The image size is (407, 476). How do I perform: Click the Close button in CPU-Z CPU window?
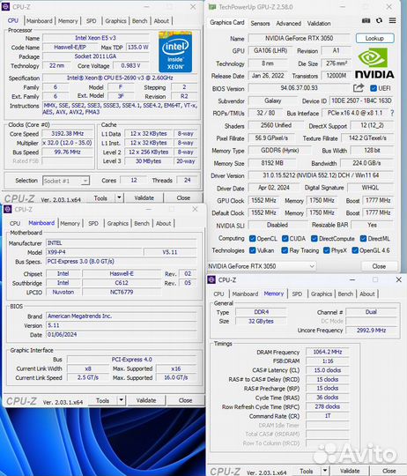point(183,198)
